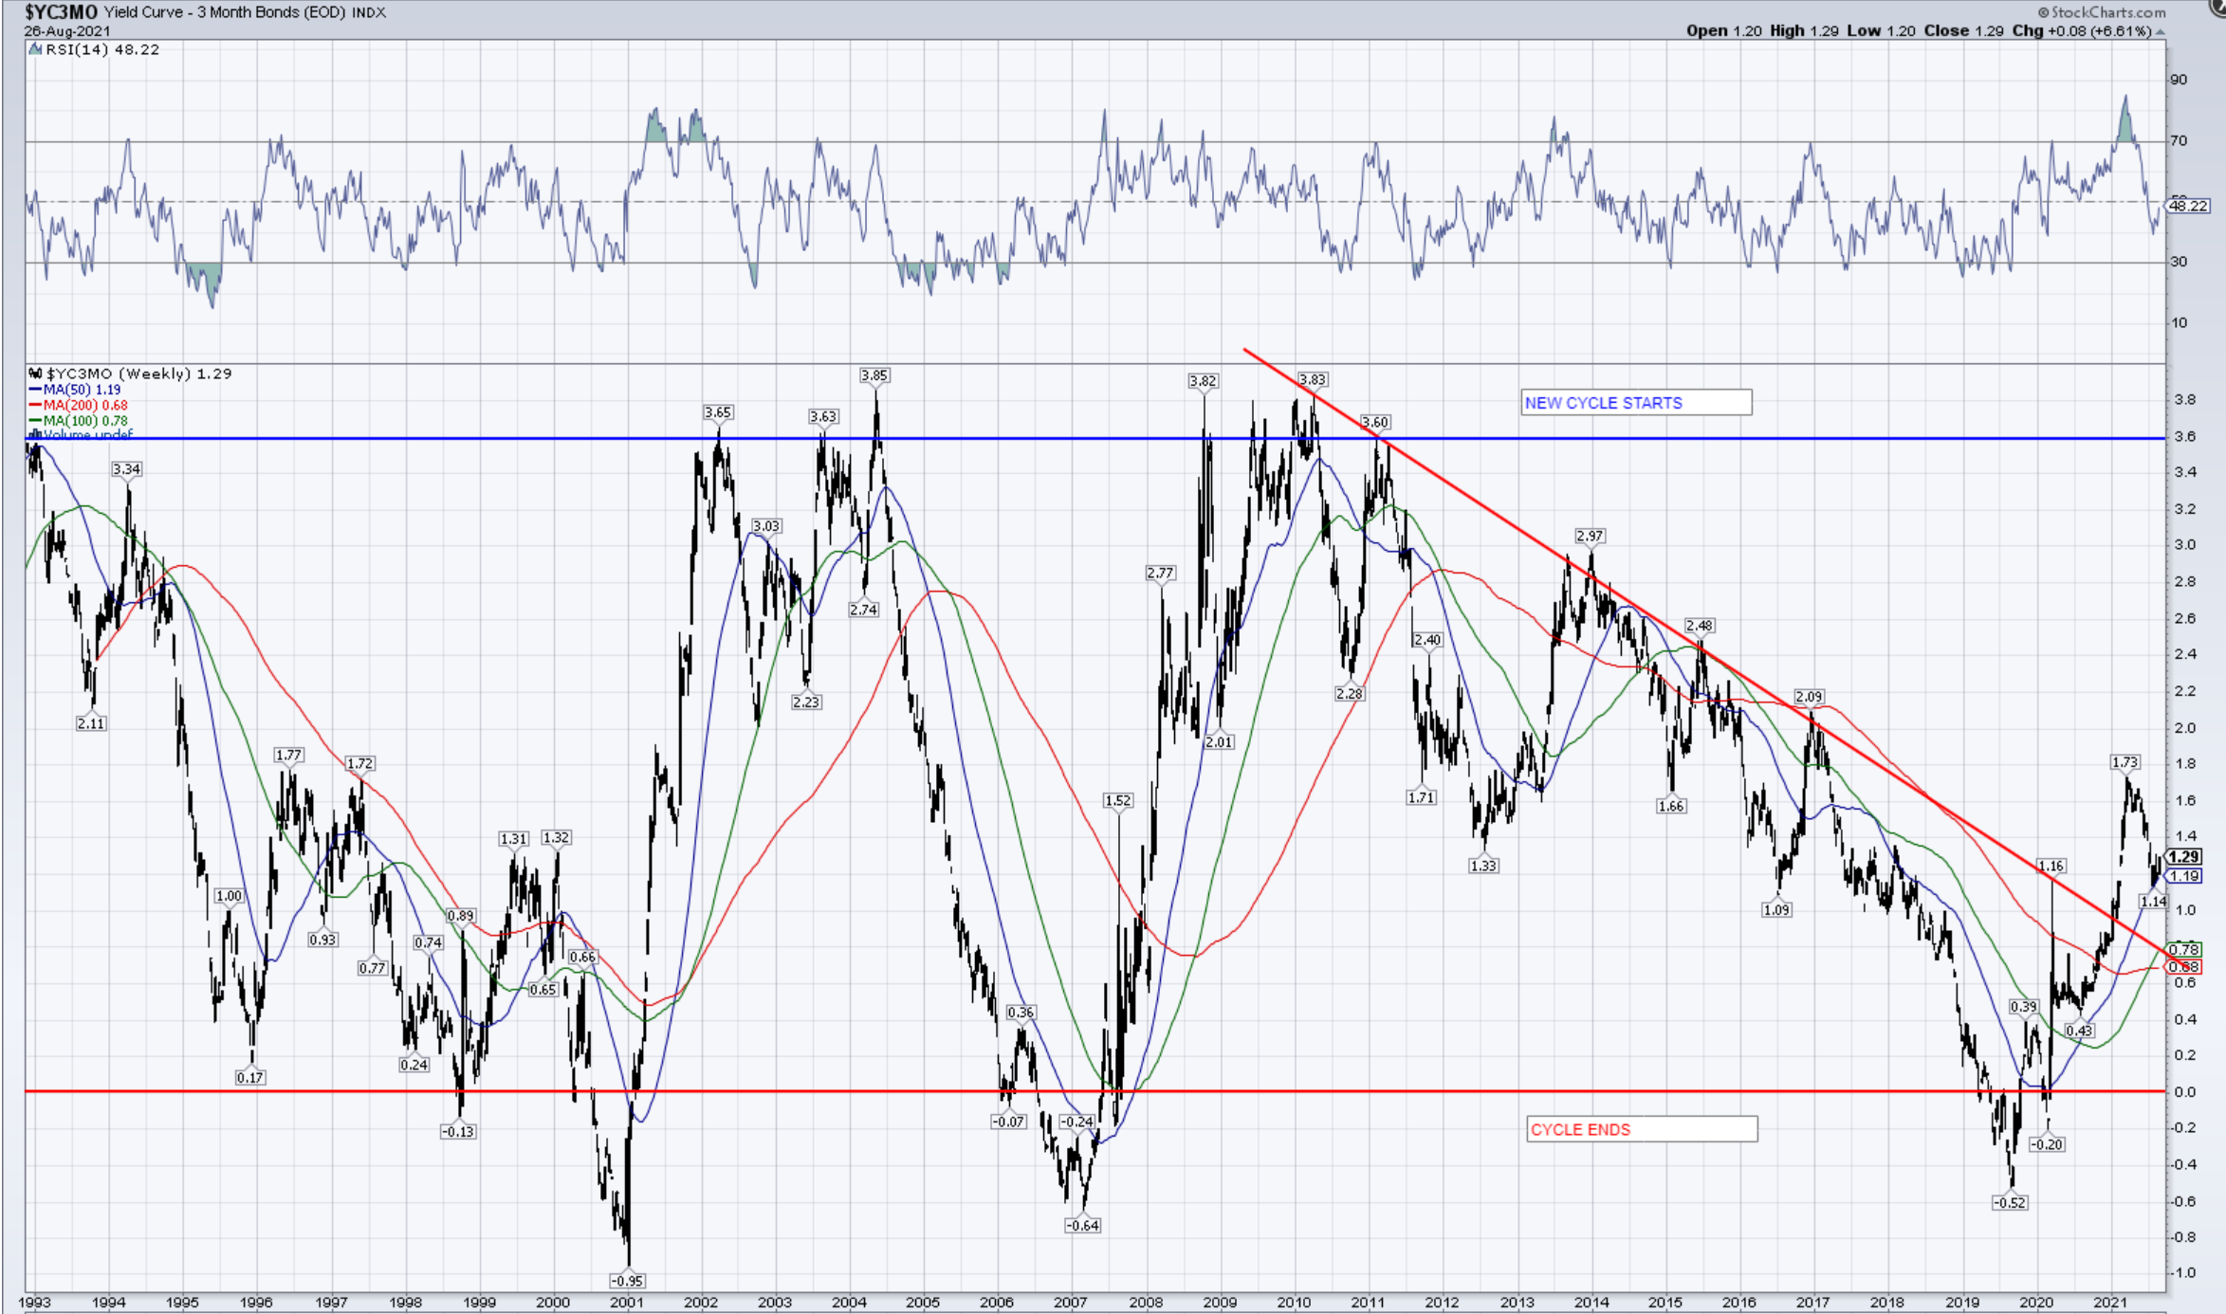This screenshot has height=1314, width=2226.
Task: Click the 0.36 price label near 2006
Action: pos(1021,1013)
